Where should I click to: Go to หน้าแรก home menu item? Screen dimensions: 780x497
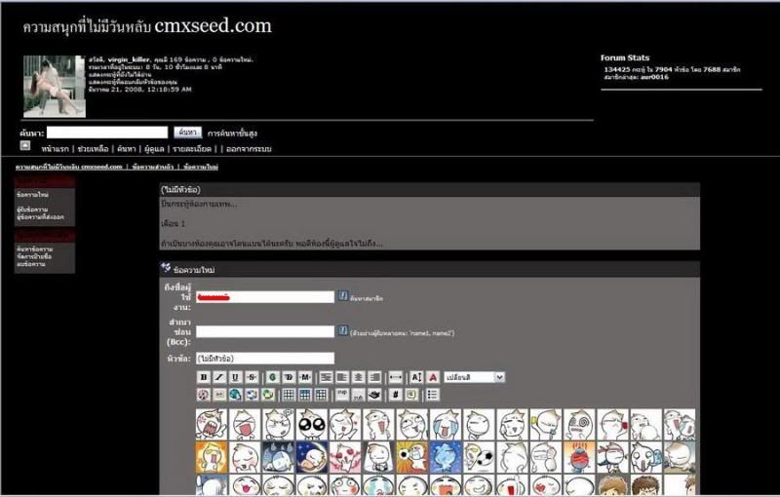[x=56, y=148]
